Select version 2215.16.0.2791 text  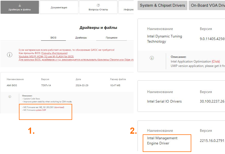coord(212,141)
